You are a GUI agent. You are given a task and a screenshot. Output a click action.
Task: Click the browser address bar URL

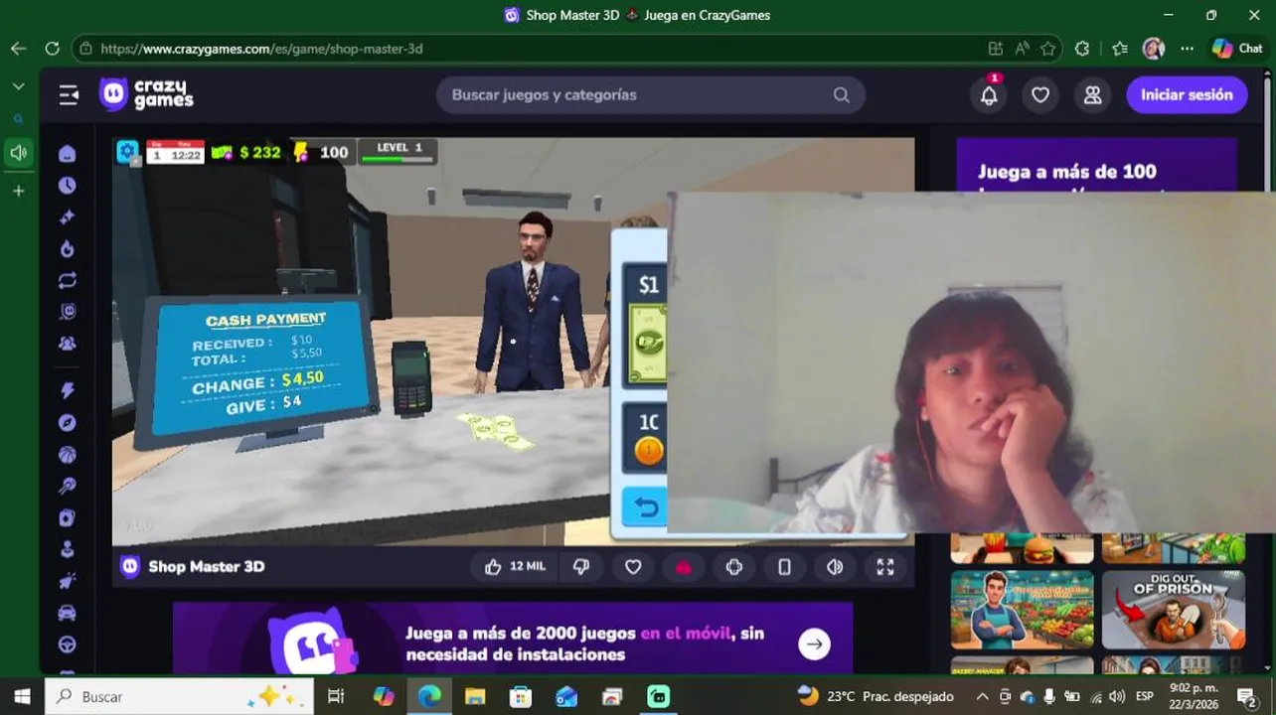(261, 49)
